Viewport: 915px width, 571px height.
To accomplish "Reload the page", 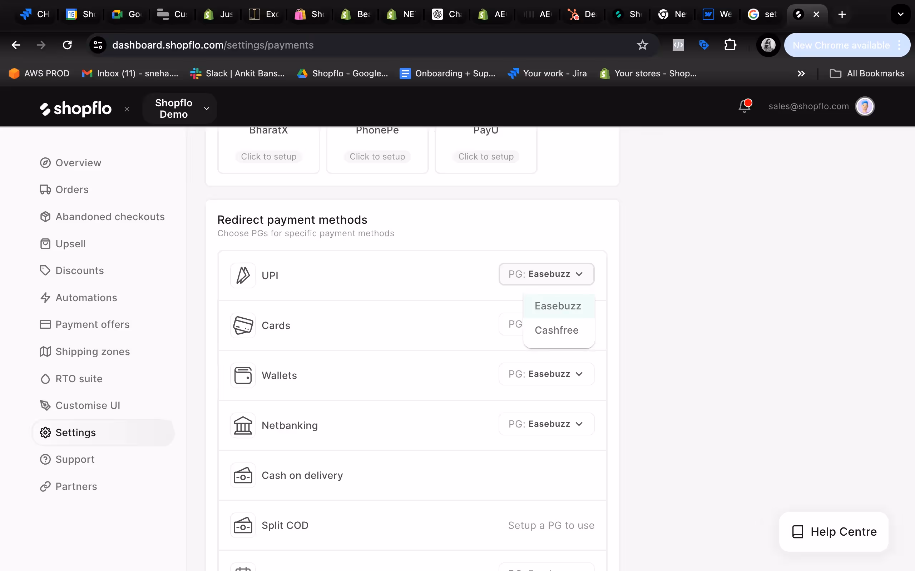I will tap(67, 45).
